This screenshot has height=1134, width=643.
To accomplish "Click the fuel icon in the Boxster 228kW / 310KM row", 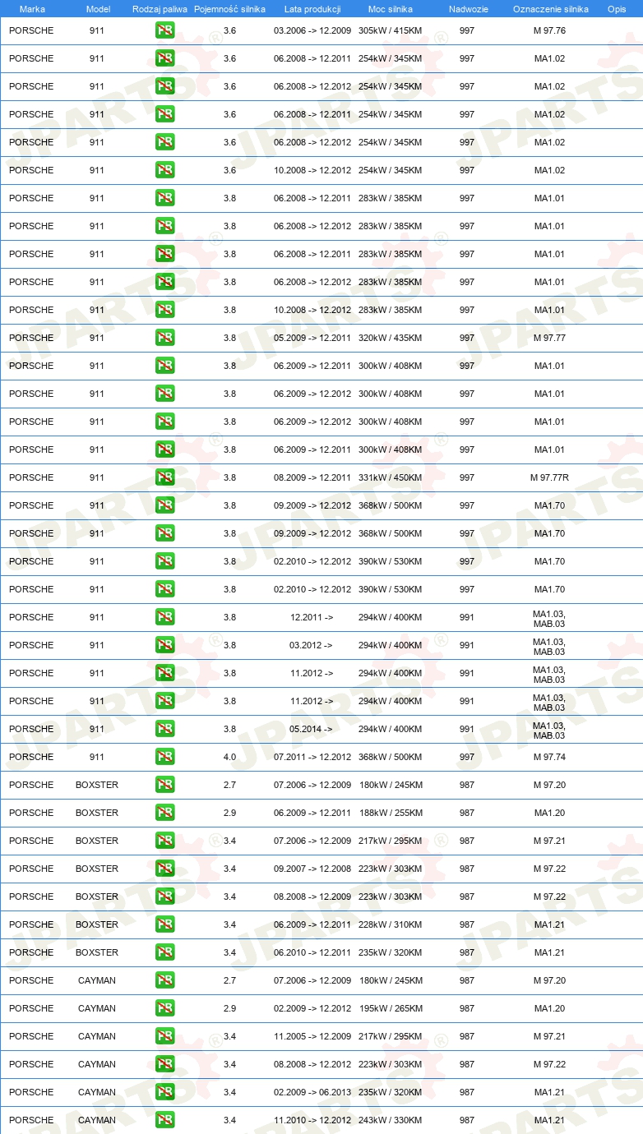I will 164,924.
